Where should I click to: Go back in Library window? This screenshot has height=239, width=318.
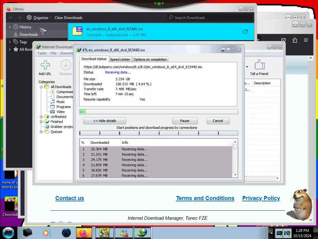[11, 18]
